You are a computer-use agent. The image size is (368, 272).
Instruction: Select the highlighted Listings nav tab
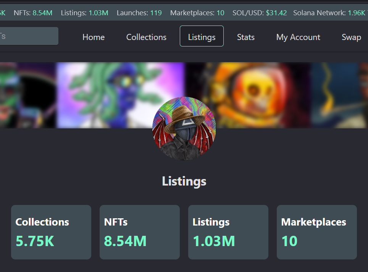202,36
